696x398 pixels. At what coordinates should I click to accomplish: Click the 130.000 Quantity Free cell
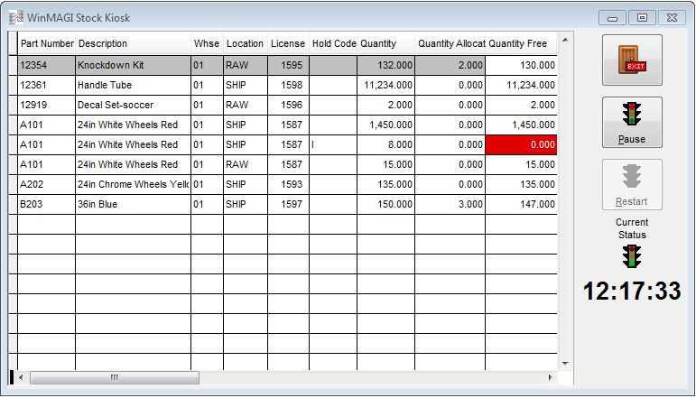coord(521,65)
